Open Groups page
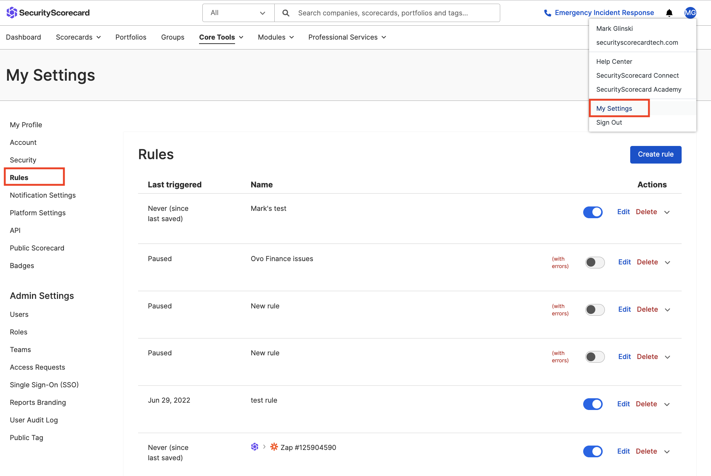The width and height of the screenshot is (711, 476). pos(173,37)
